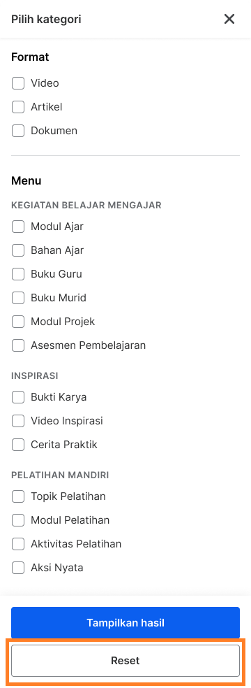
Task: Select the Modul Ajar checkbox
Action: pos(18,227)
